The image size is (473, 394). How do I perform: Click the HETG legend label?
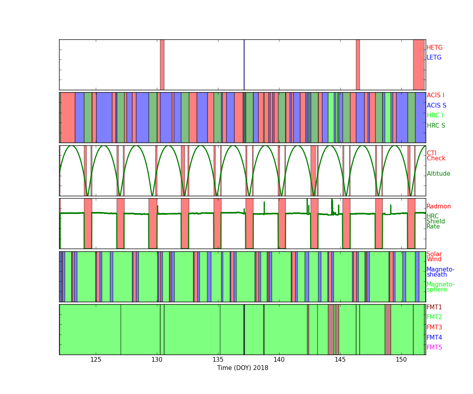pos(434,48)
